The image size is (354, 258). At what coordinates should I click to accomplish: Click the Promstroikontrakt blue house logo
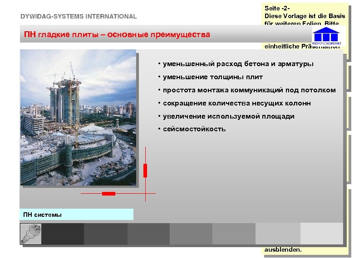pyautogui.click(x=326, y=36)
